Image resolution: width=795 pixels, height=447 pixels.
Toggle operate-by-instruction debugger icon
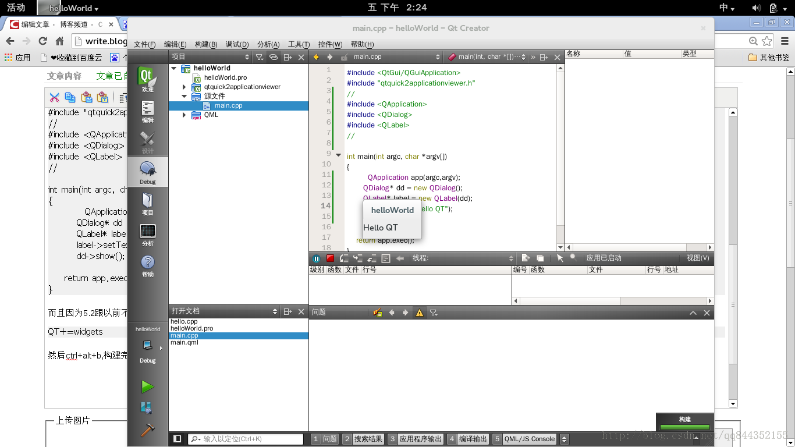tap(386, 258)
